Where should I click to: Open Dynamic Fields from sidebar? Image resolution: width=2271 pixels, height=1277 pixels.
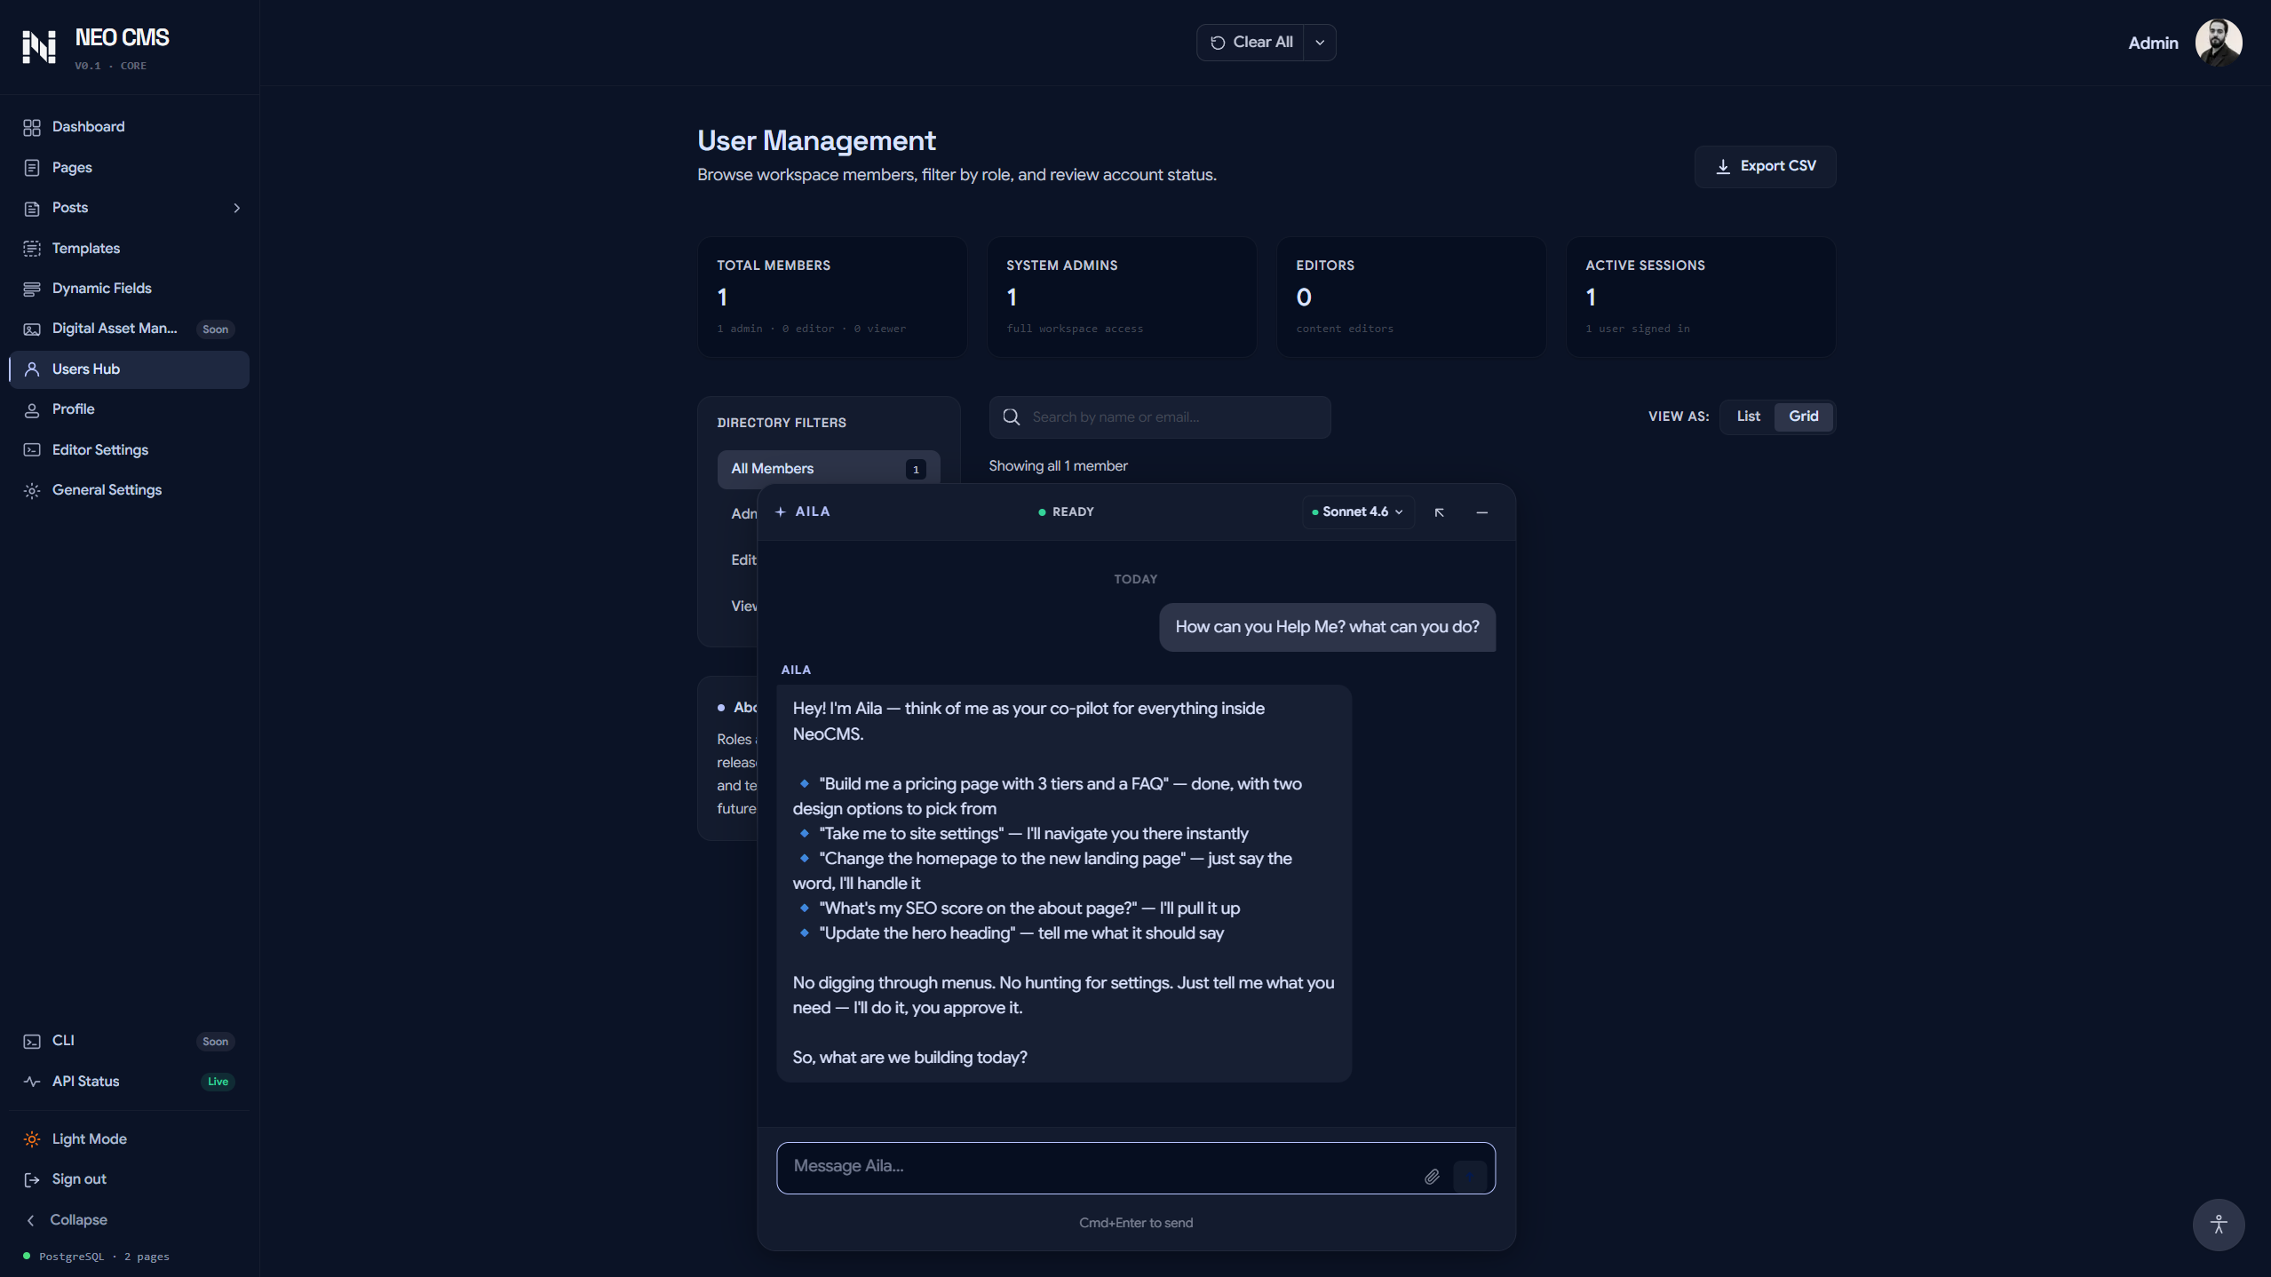click(101, 288)
